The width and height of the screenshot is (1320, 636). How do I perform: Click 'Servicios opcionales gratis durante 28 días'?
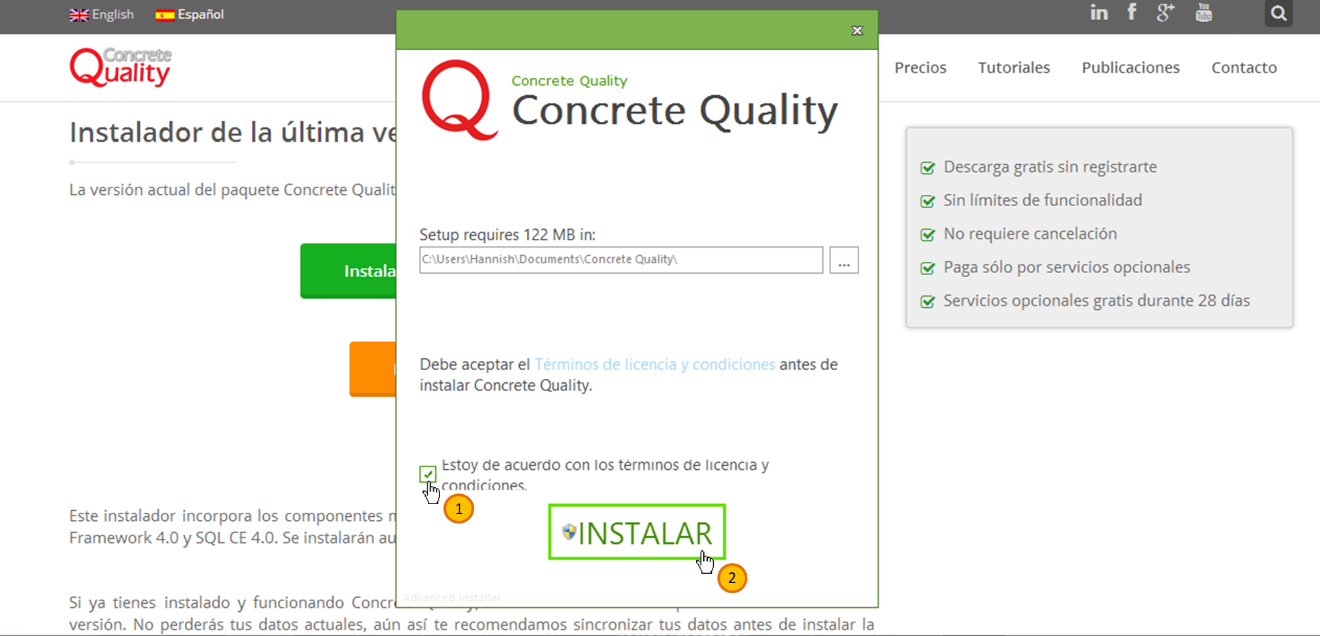click(x=1096, y=301)
